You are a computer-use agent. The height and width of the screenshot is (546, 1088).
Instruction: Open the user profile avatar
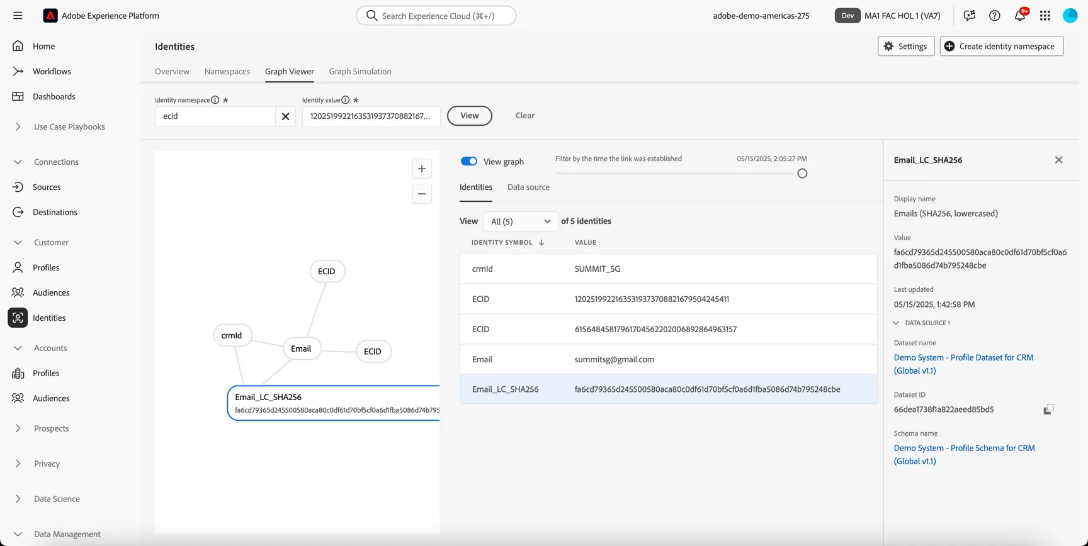pos(1070,16)
